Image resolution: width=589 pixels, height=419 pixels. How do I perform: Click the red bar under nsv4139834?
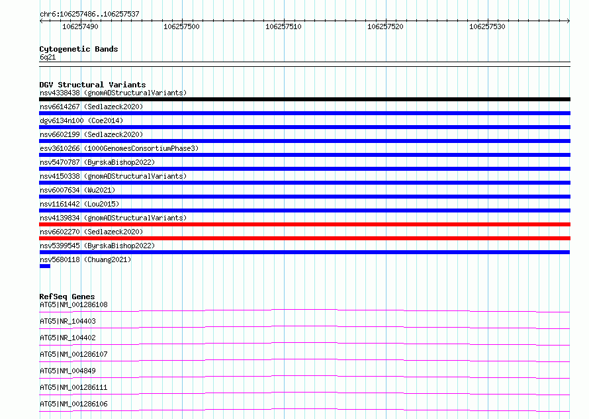point(304,224)
